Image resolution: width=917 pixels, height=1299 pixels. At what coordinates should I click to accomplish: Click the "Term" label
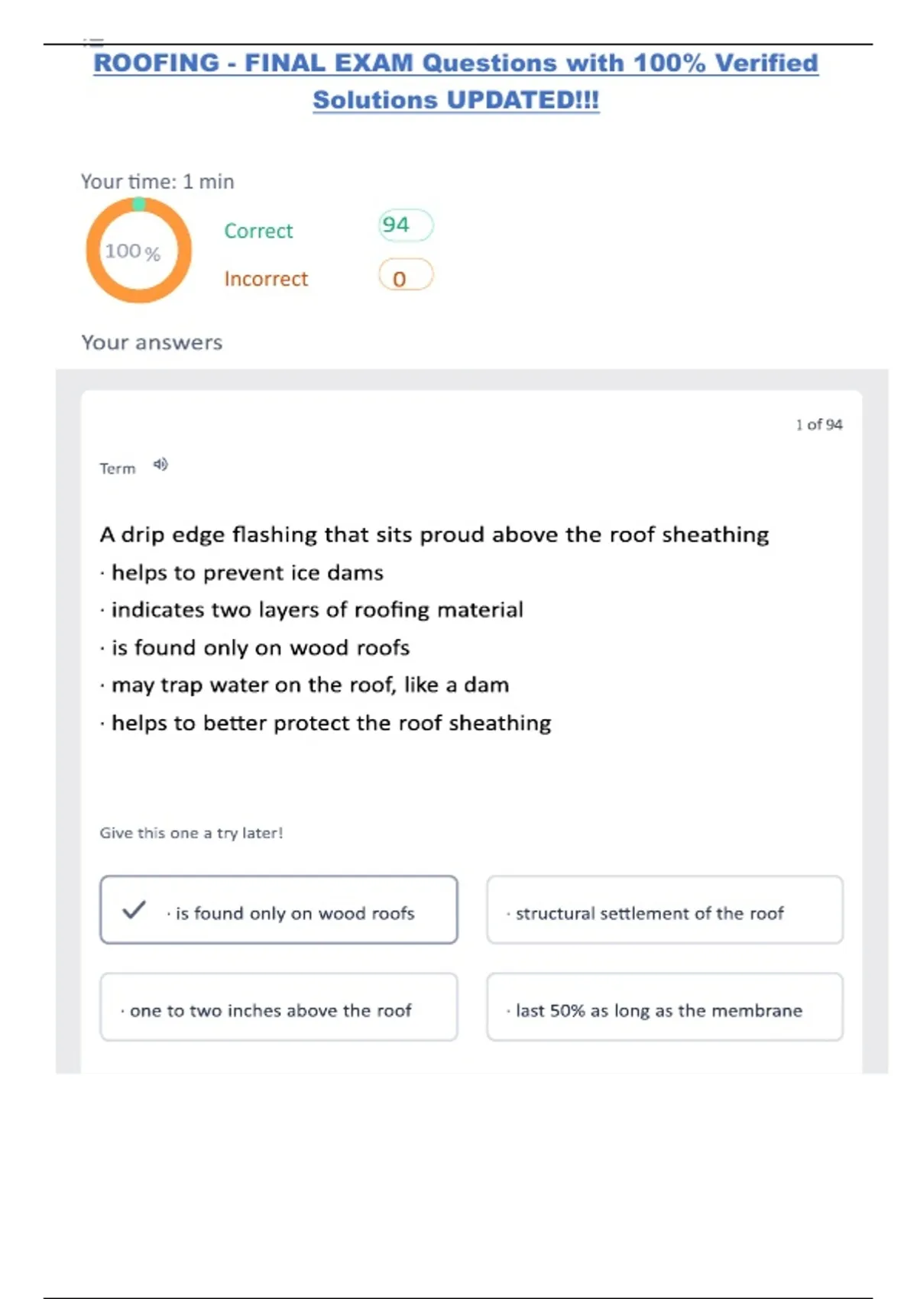pos(117,468)
